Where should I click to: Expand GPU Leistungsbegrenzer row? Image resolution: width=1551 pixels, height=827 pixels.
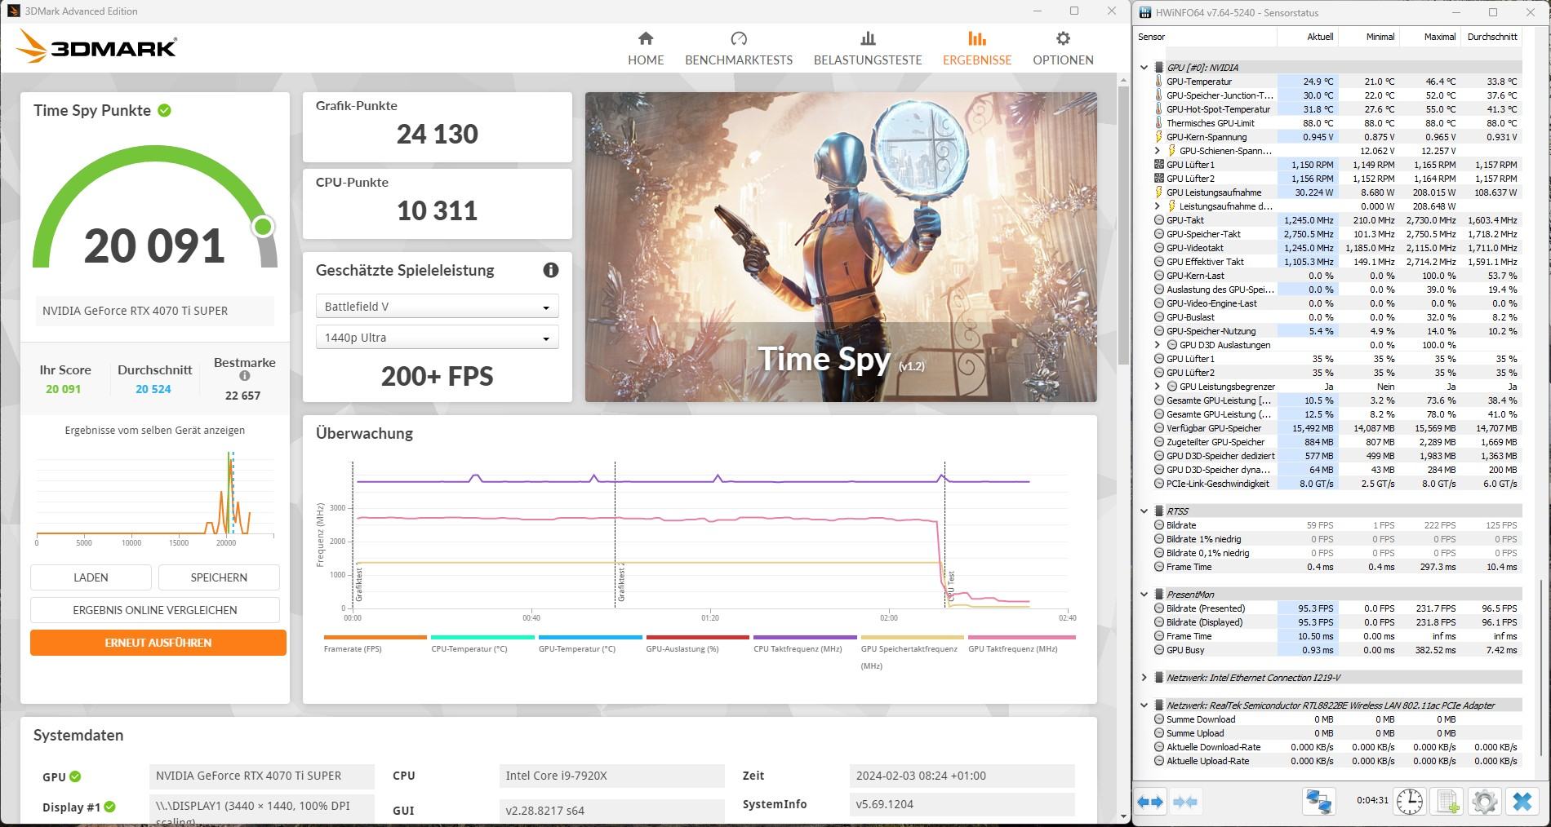[x=1157, y=387]
